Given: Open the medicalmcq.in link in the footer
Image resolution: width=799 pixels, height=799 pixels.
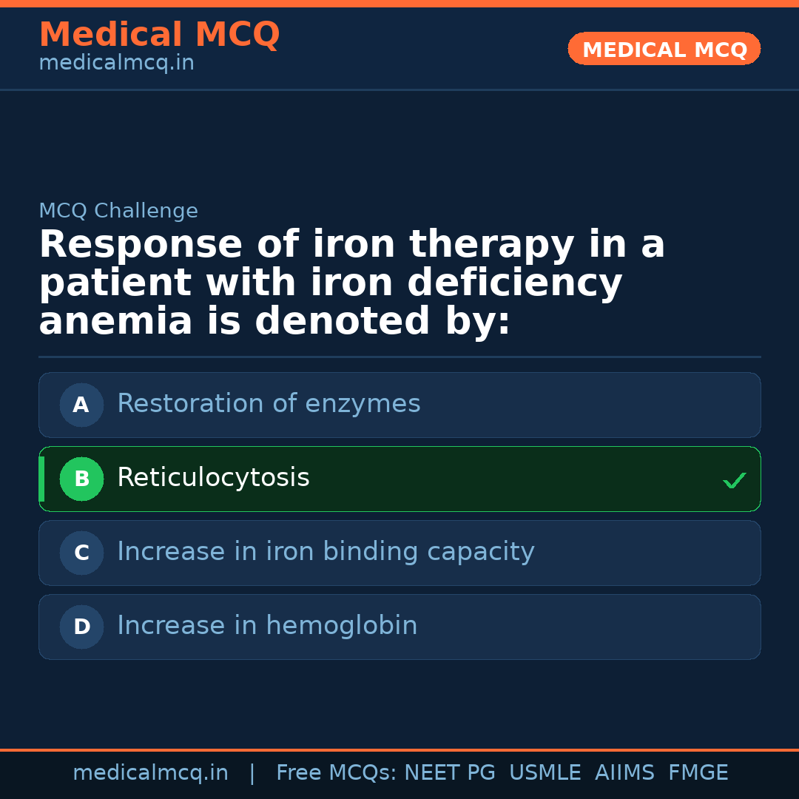Looking at the screenshot, I should pos(150,773).
